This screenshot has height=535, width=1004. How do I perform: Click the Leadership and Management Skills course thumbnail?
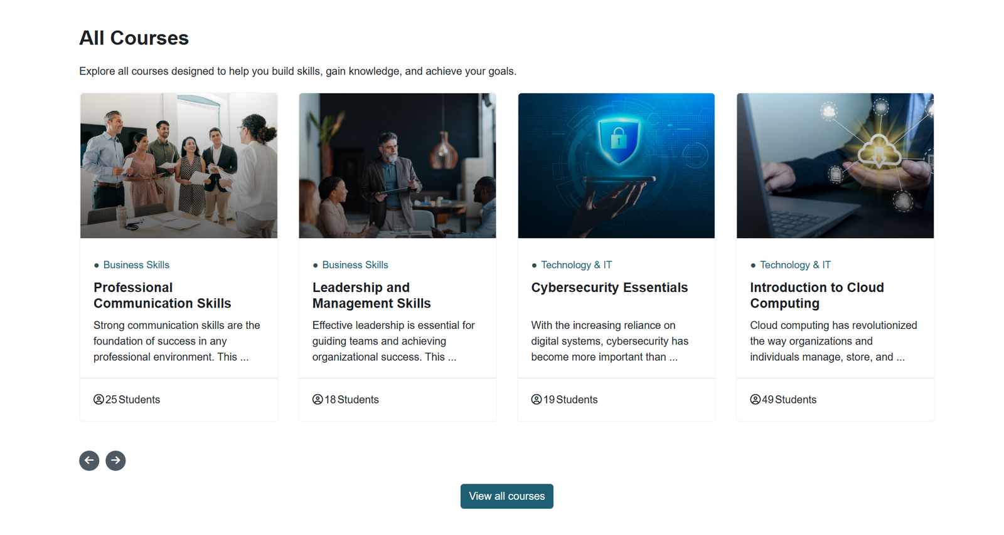(397, 165)
